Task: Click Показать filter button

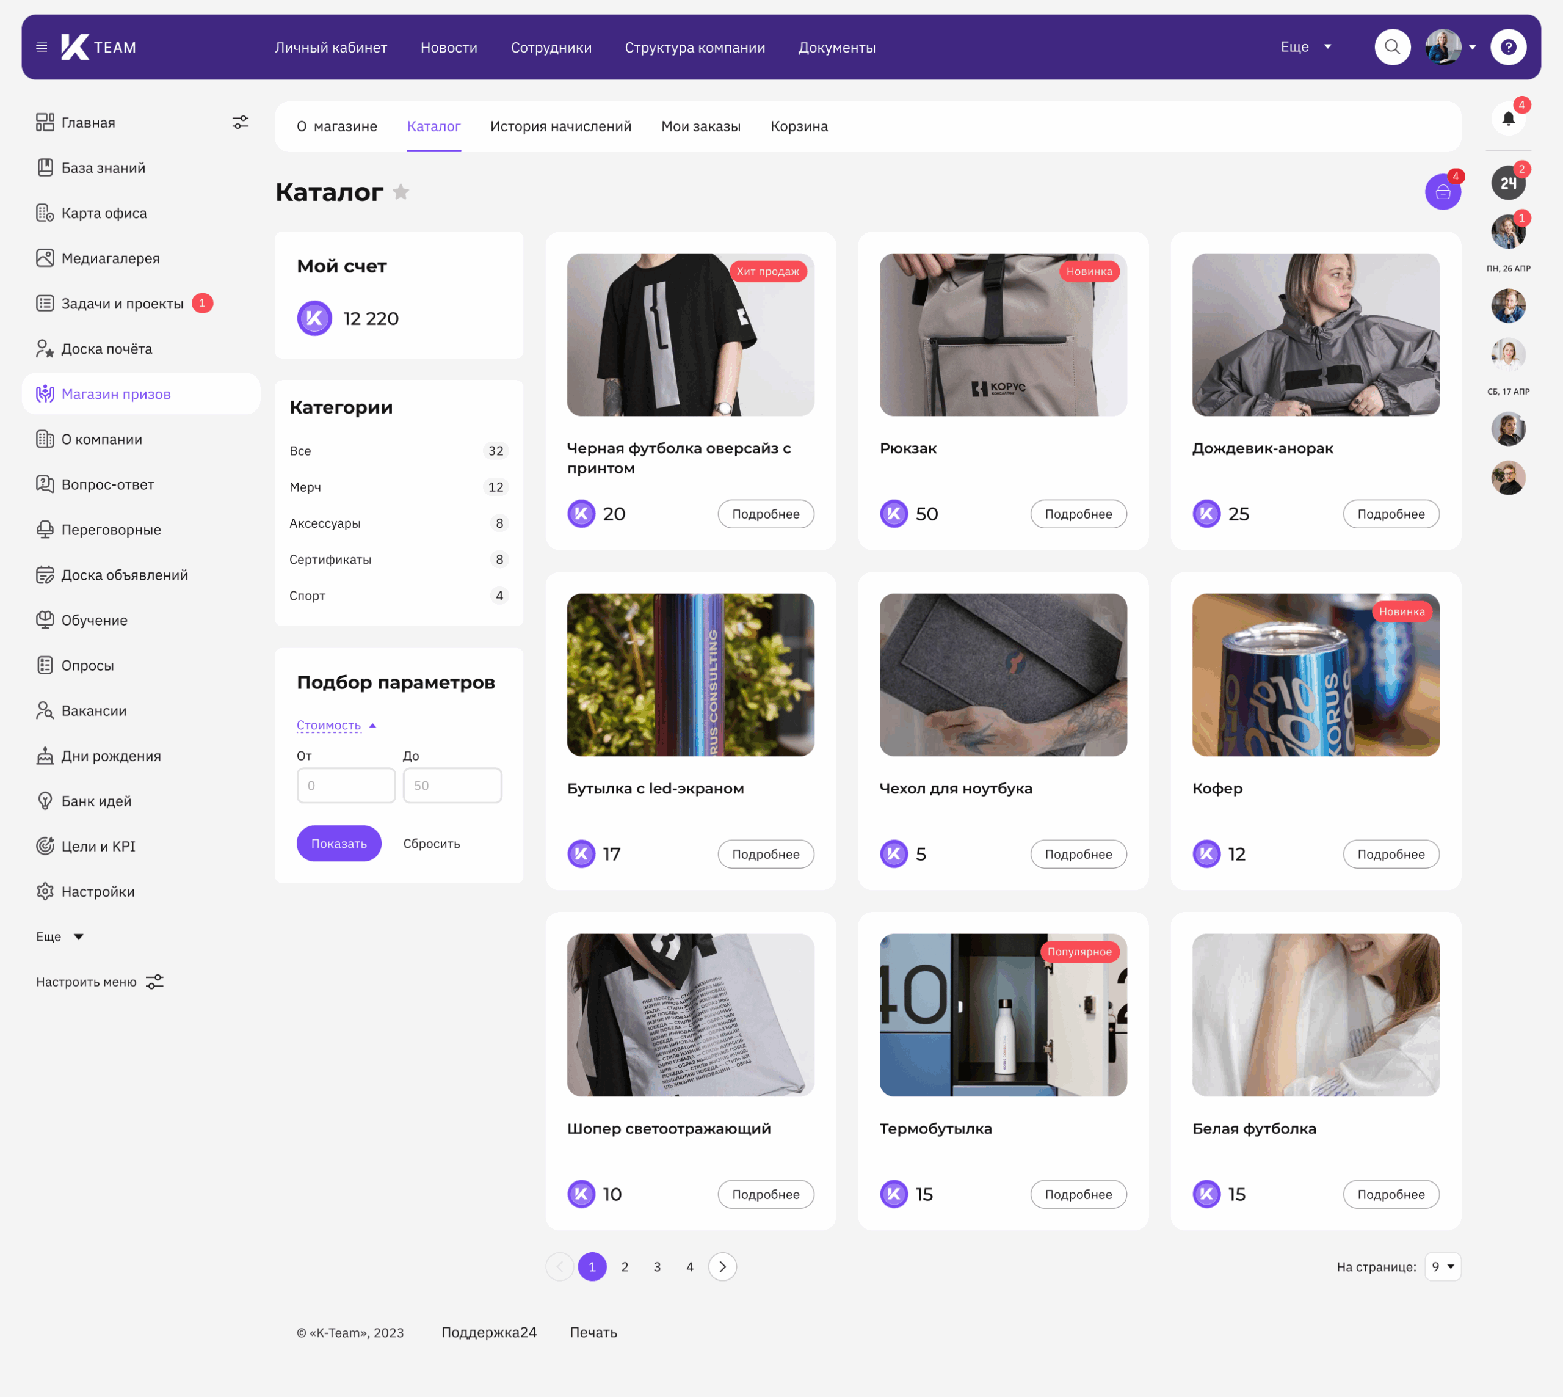Action: pyautogui.click(x=338, y=844)
